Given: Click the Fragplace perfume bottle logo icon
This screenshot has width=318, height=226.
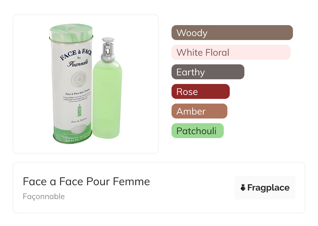Looking at the screenshot, I should click(x=243, y=188).
